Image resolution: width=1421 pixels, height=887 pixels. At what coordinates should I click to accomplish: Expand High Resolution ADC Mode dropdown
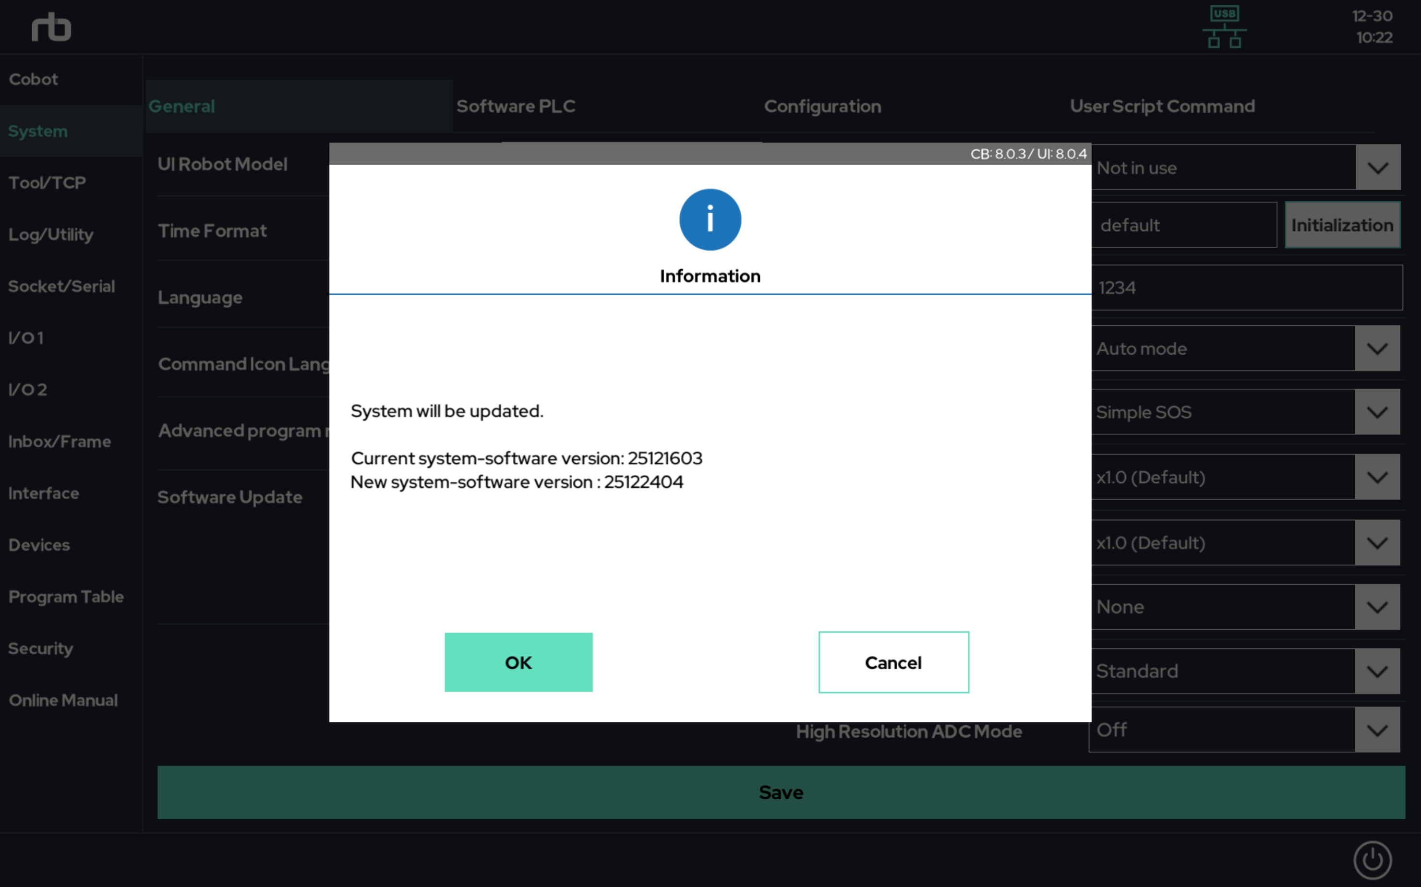tap(1376, 730)
